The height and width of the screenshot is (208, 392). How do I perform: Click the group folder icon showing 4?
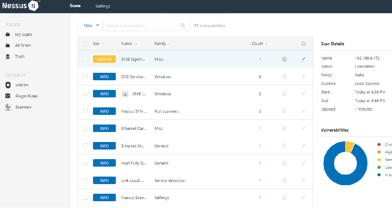click(125, 94)
